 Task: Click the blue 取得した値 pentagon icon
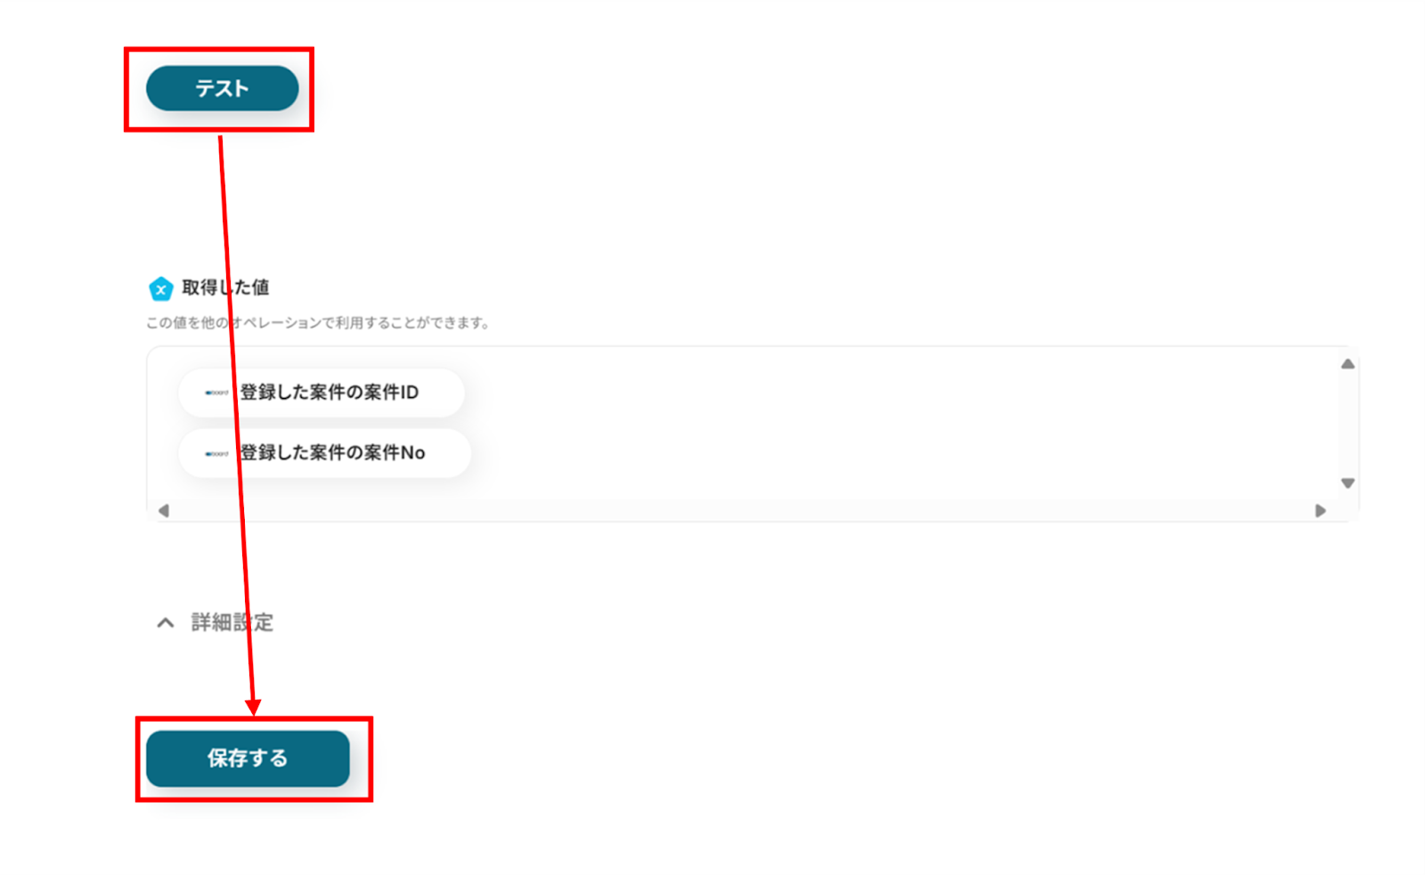pos(160,288)
